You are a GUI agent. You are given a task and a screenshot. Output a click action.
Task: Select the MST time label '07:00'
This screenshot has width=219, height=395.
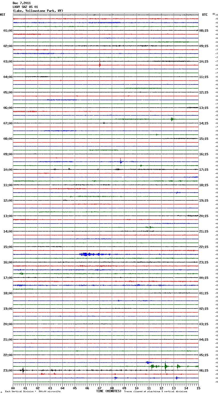point(8,123)
